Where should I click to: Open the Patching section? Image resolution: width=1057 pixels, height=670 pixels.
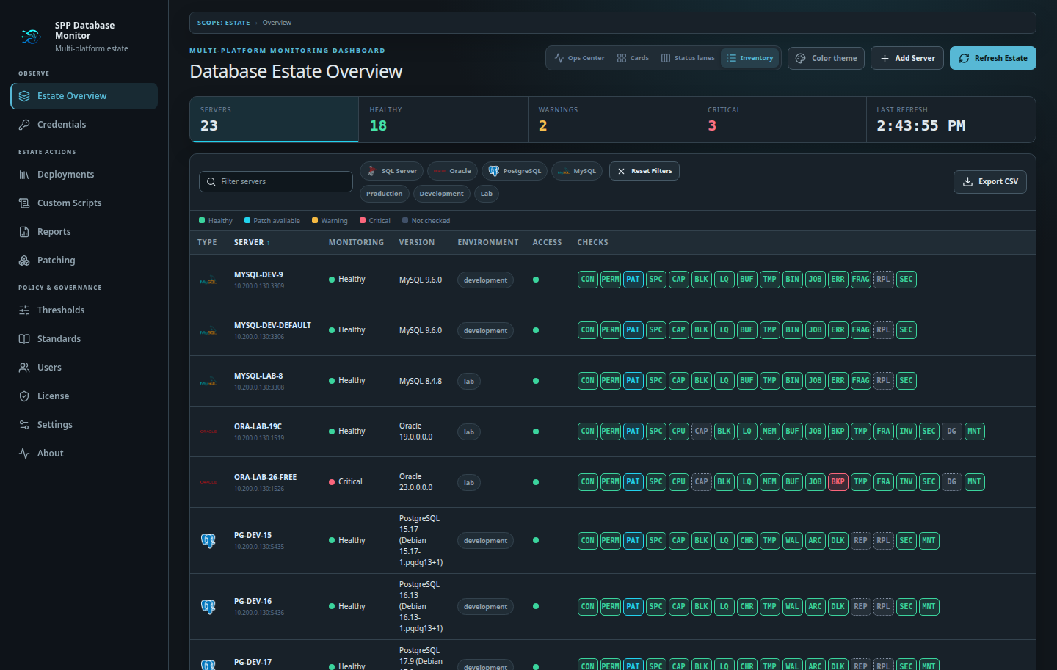[84, 261]
